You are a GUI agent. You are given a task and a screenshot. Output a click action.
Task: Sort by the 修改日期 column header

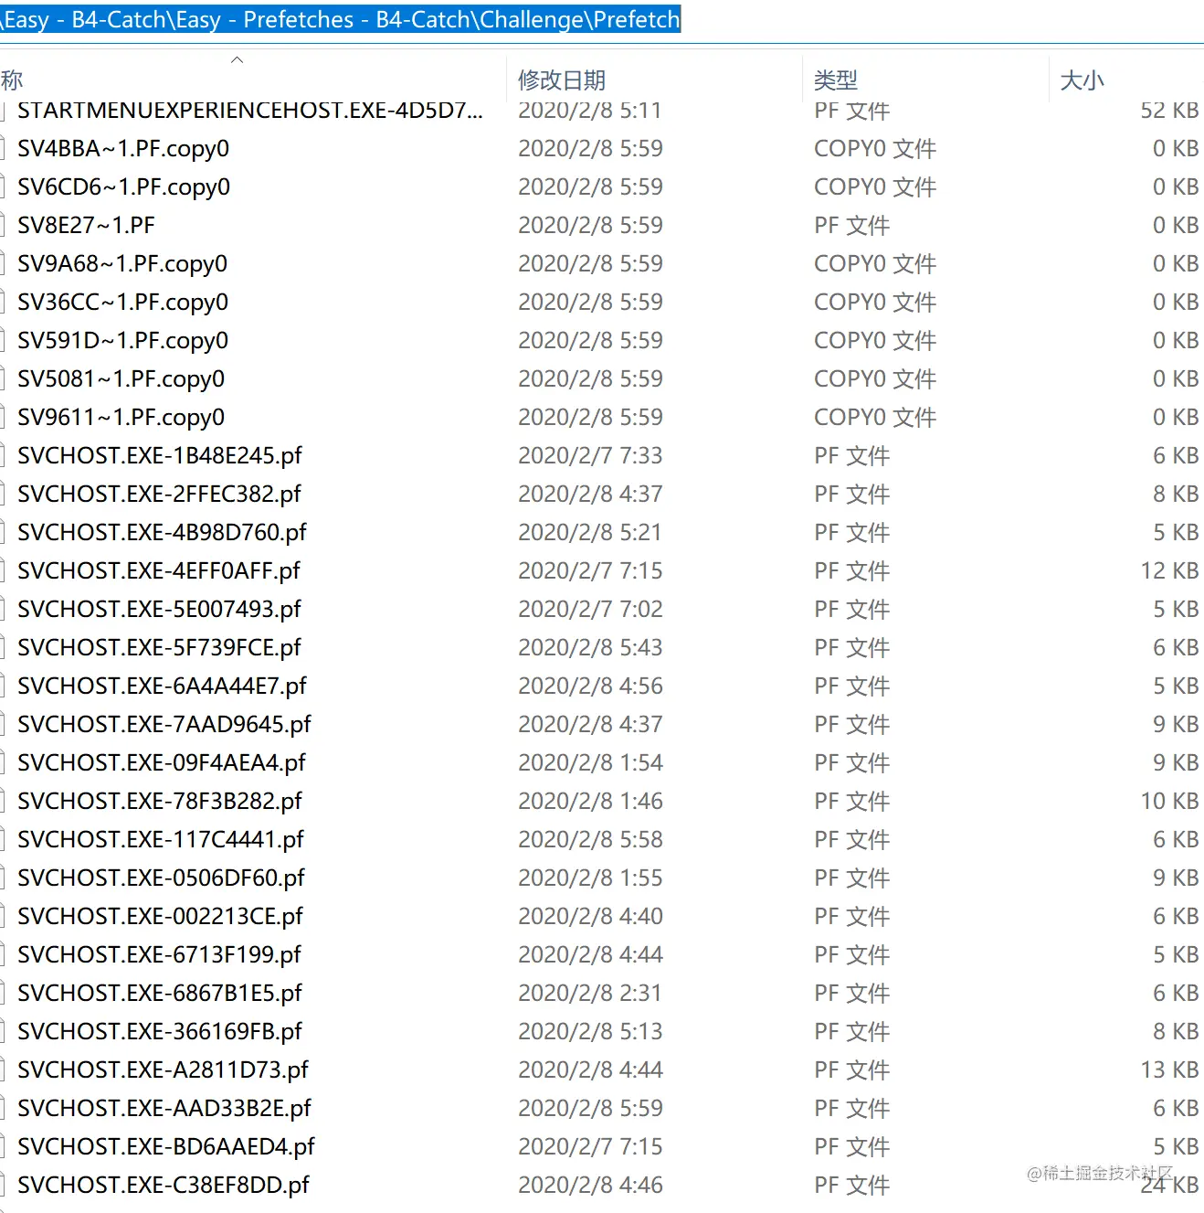point(562,80)
